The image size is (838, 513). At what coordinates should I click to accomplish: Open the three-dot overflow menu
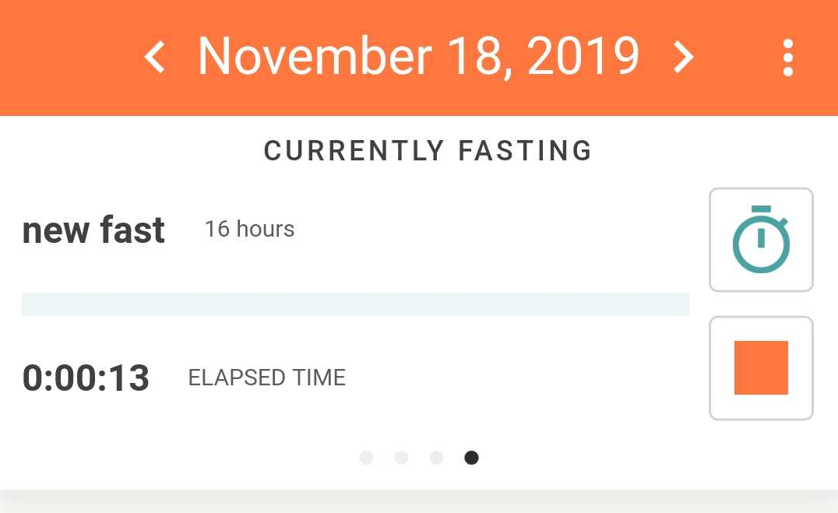point(788,58)
